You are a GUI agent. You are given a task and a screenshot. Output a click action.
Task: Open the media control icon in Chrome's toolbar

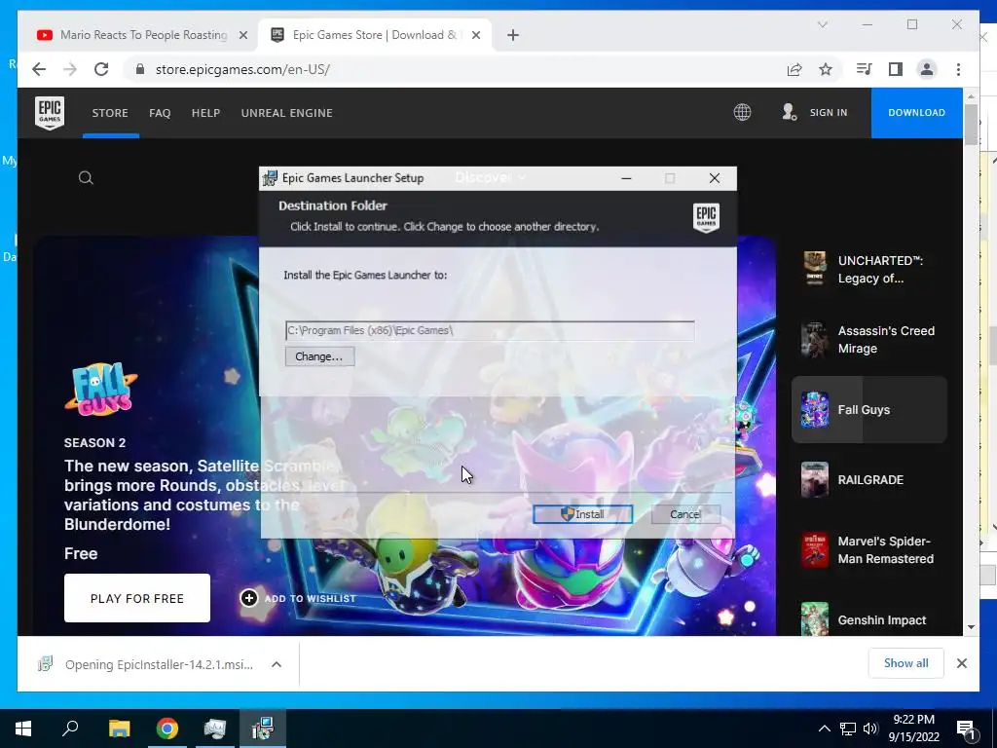tap(865, 69)
